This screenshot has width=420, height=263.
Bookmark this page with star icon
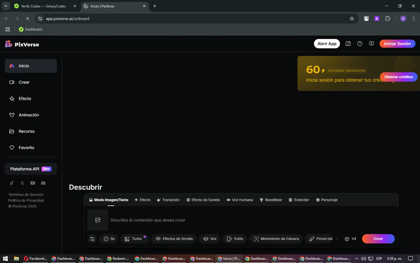pyautogui.click(x=352, y=19)
